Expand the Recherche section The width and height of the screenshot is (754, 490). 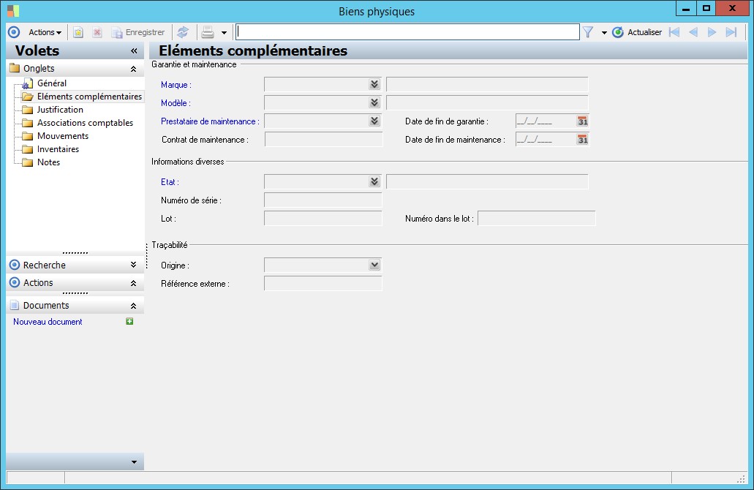point(133,265)
